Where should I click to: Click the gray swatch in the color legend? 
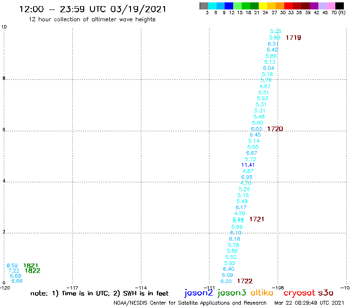point(204,6)
